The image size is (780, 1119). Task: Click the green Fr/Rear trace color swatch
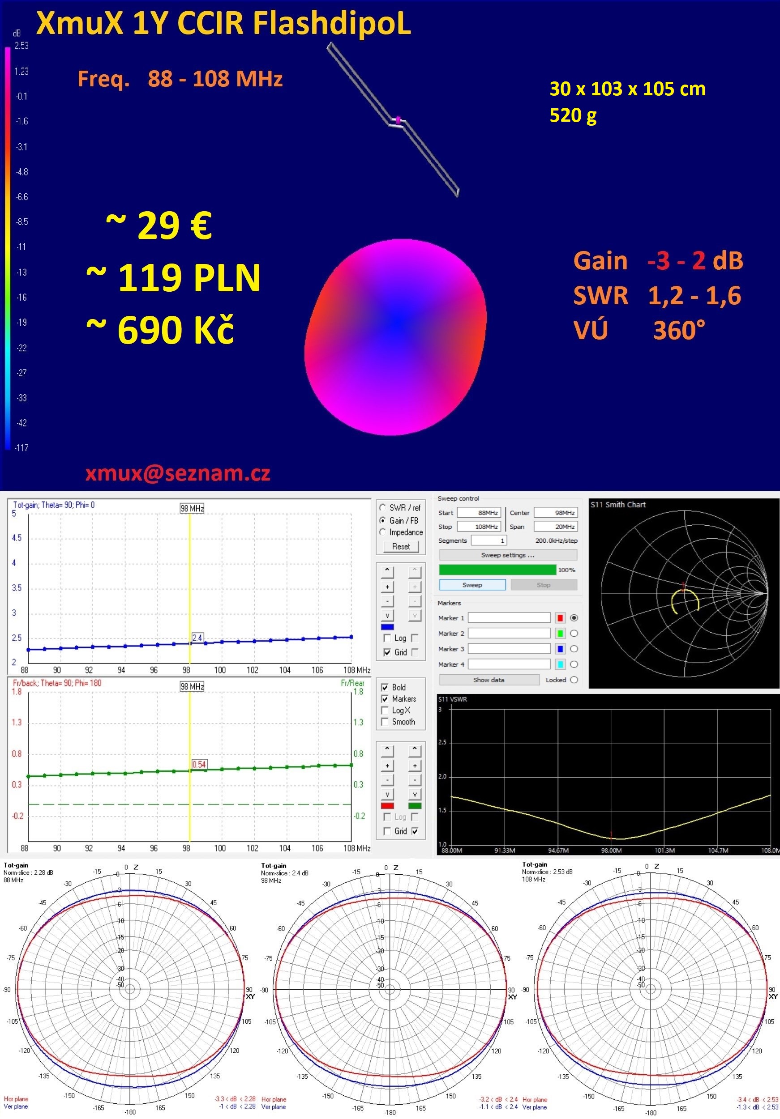pyautogui.click(x=414, y=806)
